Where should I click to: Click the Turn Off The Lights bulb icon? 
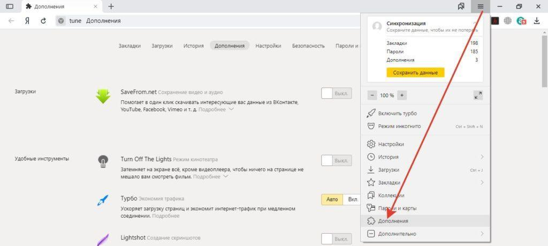tap(103, 162)
